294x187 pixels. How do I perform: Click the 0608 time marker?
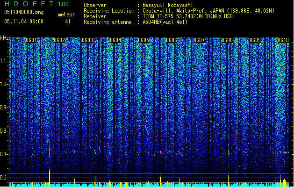227,40
